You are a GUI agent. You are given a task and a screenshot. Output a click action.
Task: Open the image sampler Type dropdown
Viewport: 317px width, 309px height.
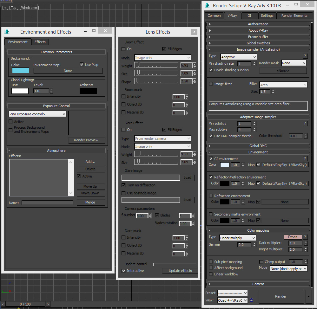point(239,57)
